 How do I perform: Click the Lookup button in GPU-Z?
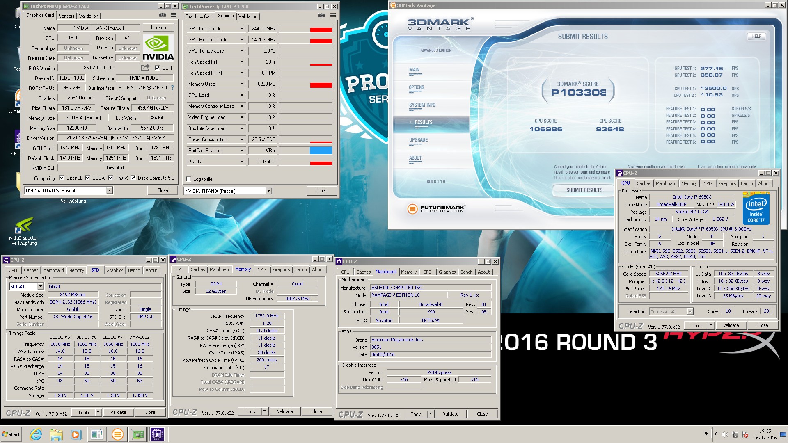click(158, 27)
